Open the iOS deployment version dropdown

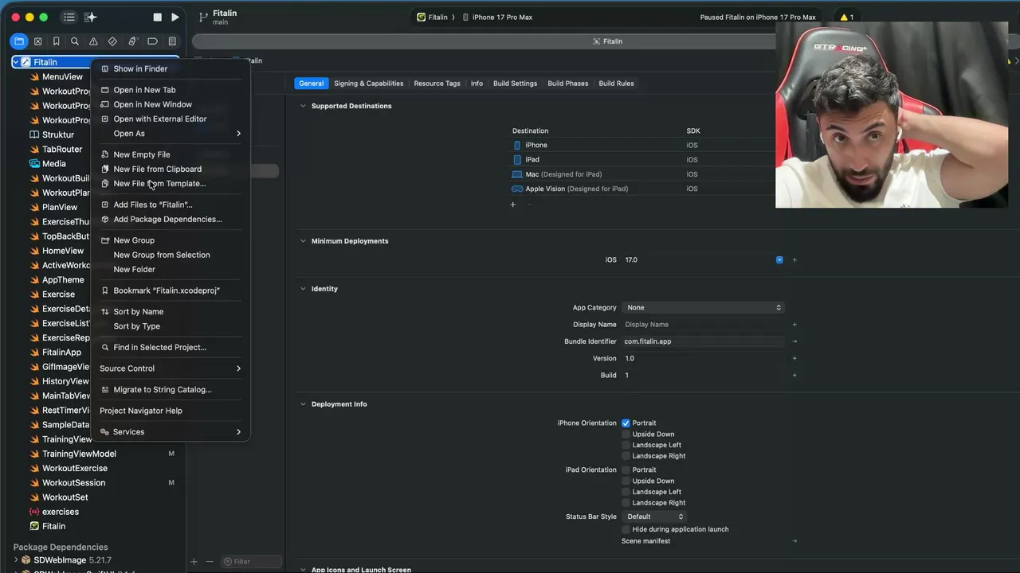(x=779, y=260)
